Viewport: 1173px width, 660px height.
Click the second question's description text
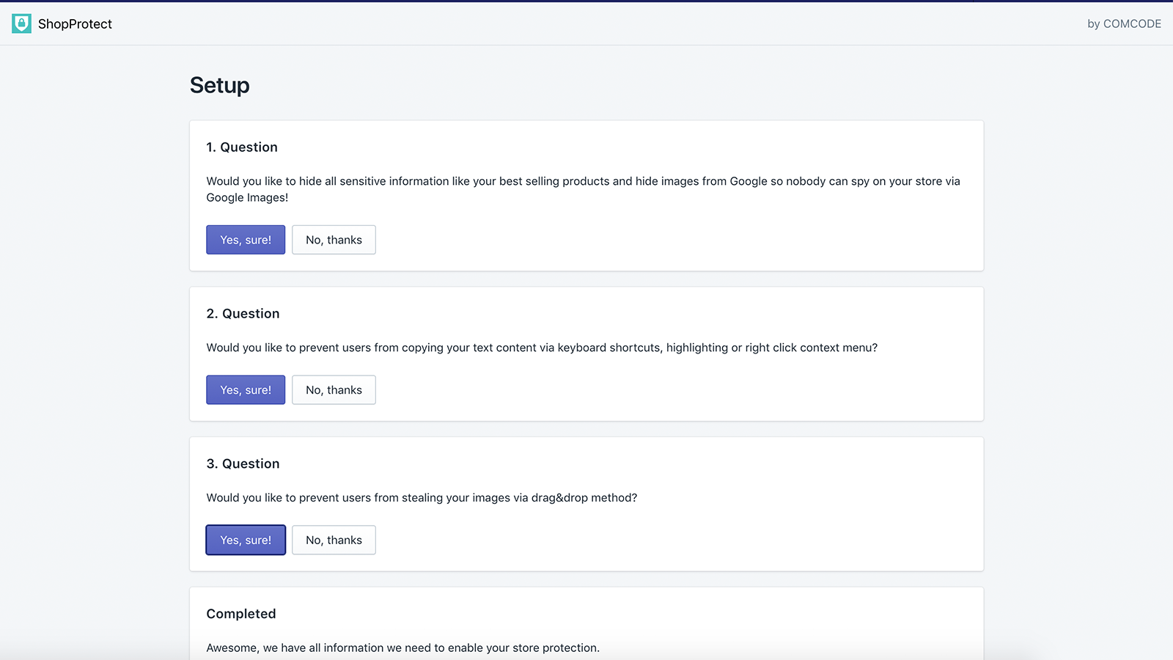(x=541, y=348)
